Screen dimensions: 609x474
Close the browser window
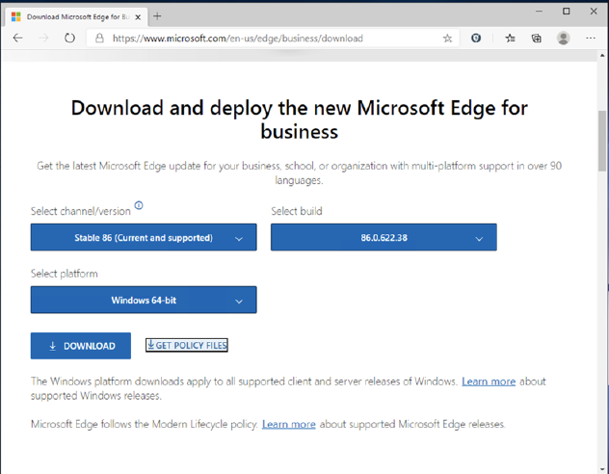[x=594, y=12]
